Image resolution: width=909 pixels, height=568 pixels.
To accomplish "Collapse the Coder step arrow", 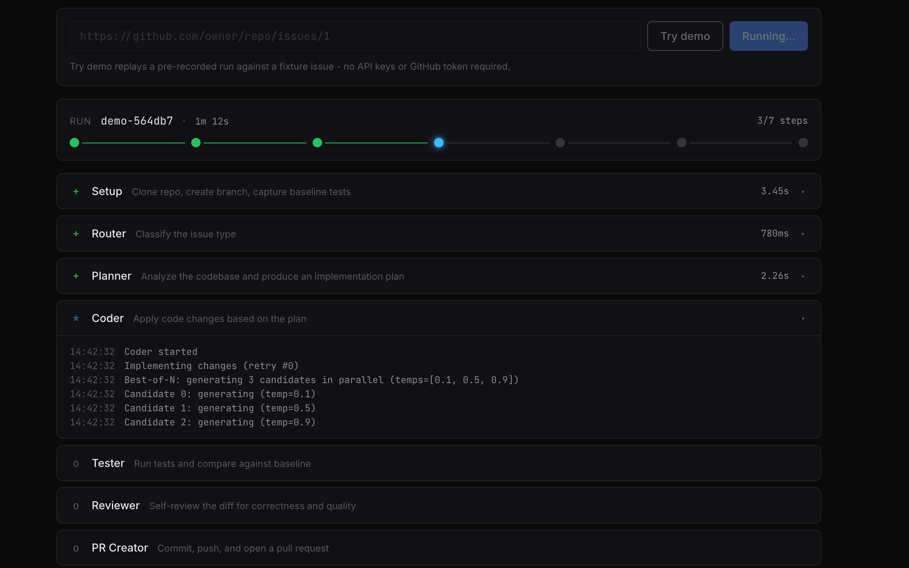I will pyautogui.click(x=803, y=319).
